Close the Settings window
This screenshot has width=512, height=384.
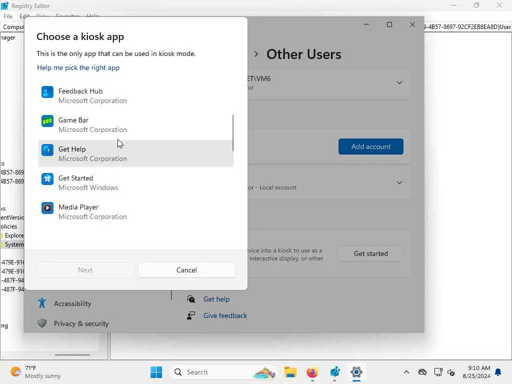click(x=412, y=24)
